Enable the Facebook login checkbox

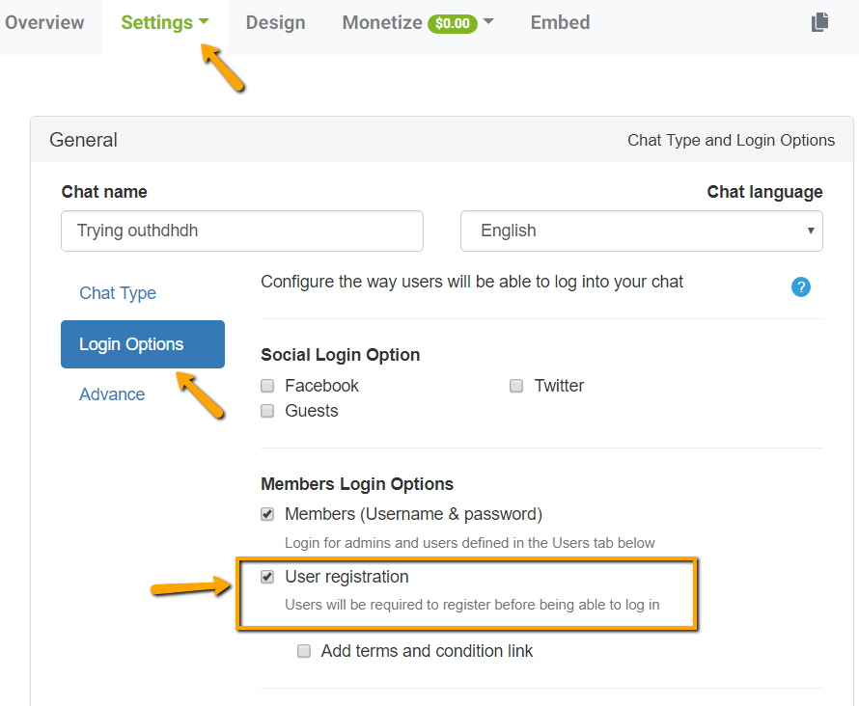[267, 386]
